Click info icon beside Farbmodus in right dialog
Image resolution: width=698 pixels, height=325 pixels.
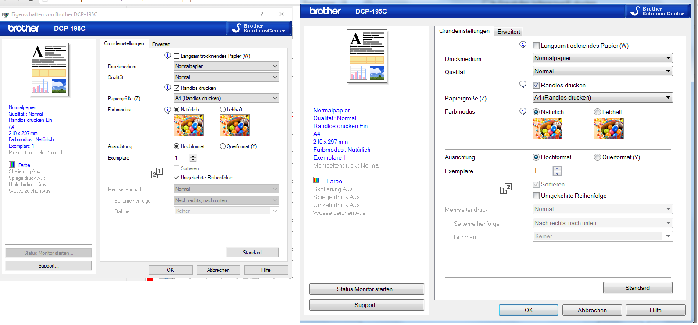tap(523, 111)
